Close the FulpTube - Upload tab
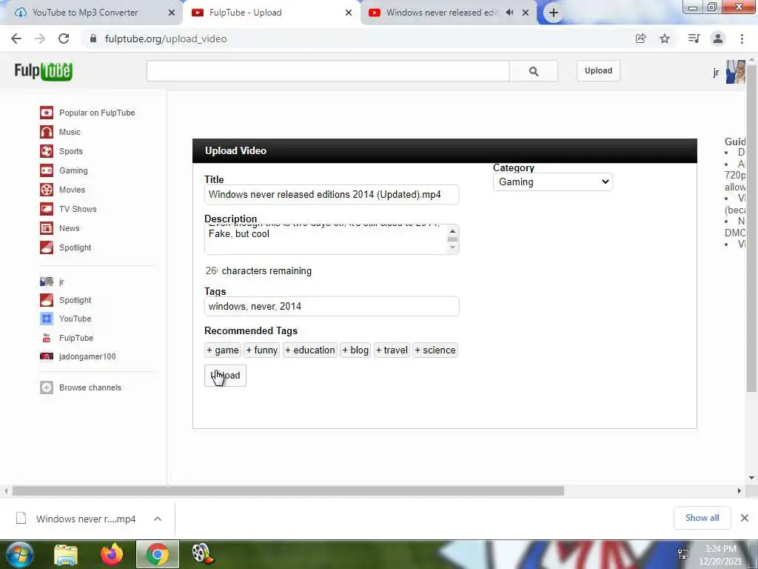The width and height of the screenshot is (758, 569). click(x=349, y=13)
